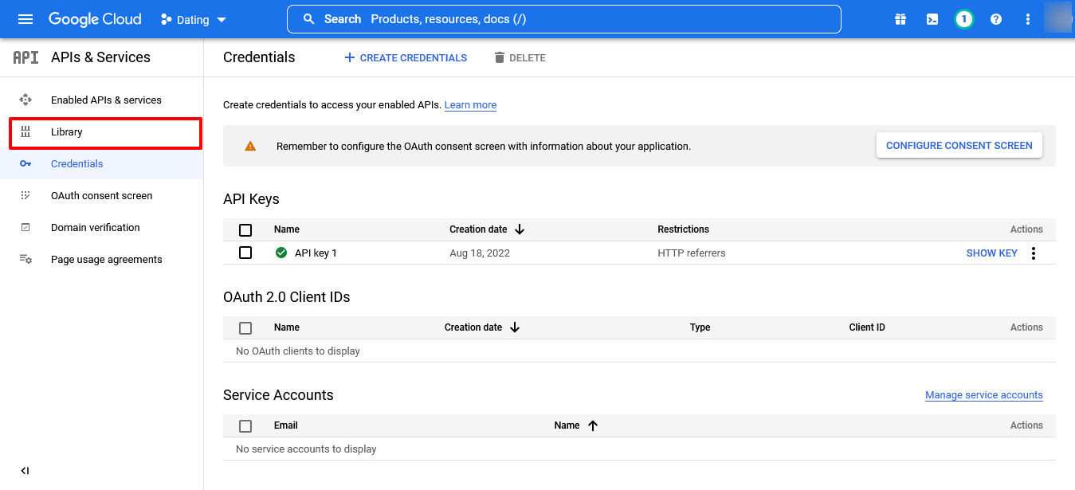Click the API Keys Creation date column header
The height and width of the screenshot is (490, 1075).
point(478,229)
